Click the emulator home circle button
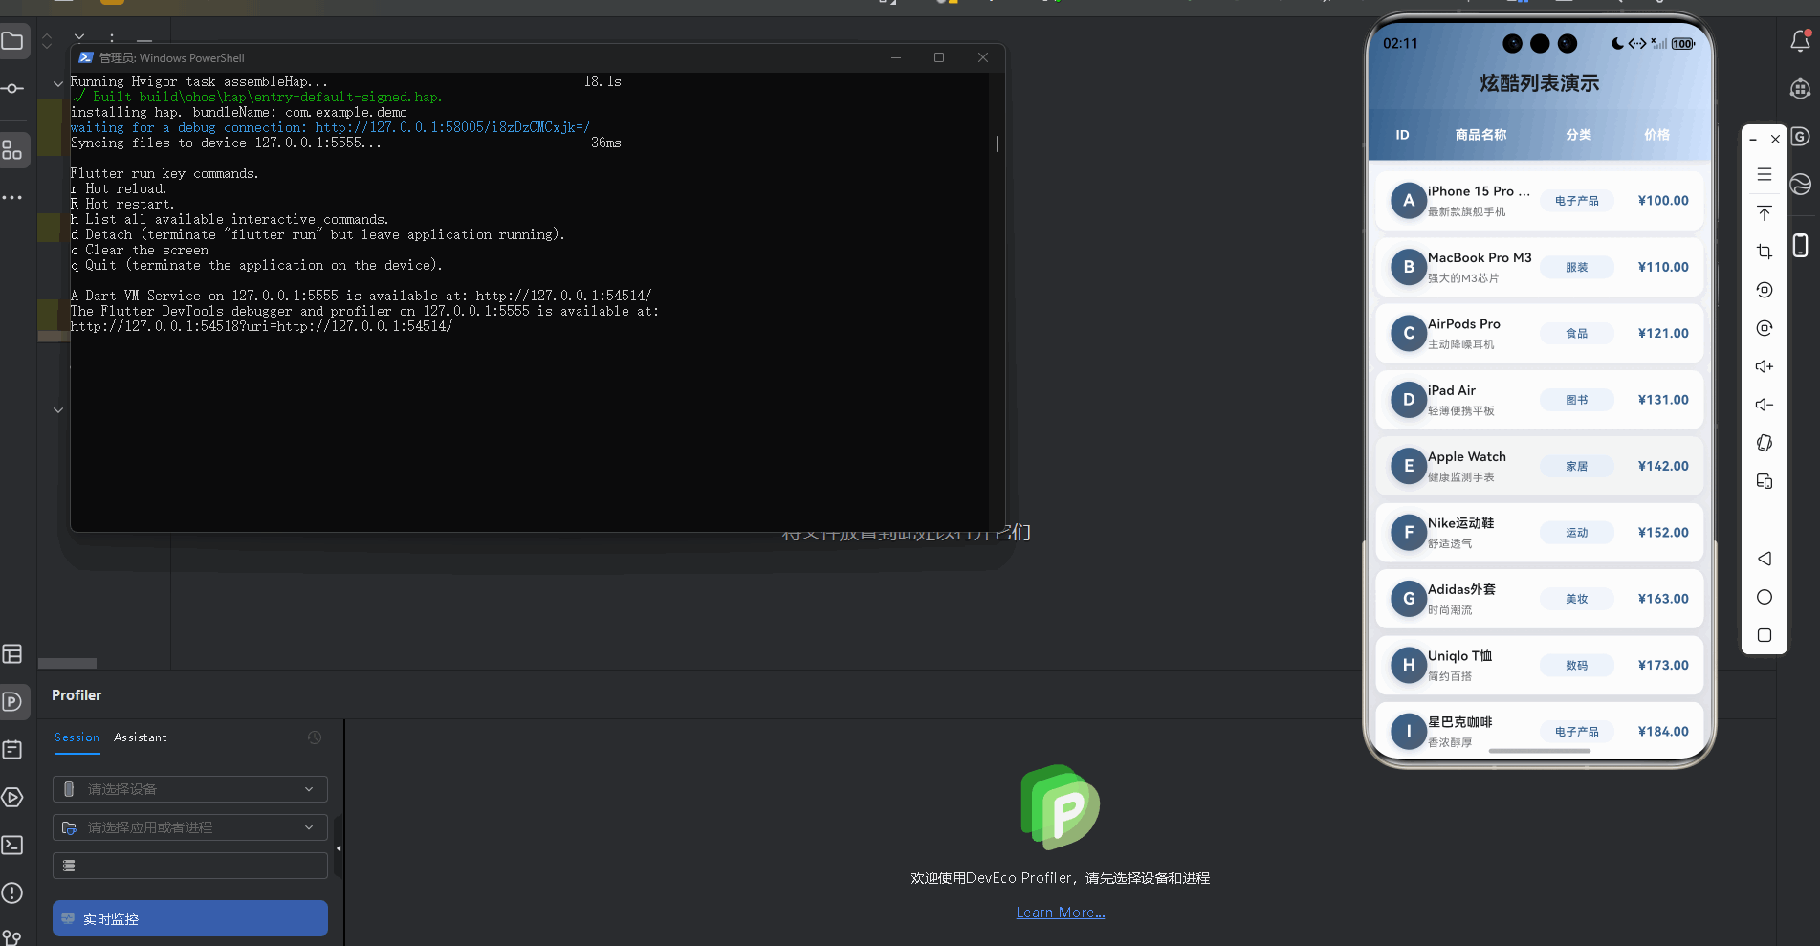This screenshot has height=946, width=1820. (1765, 597)
